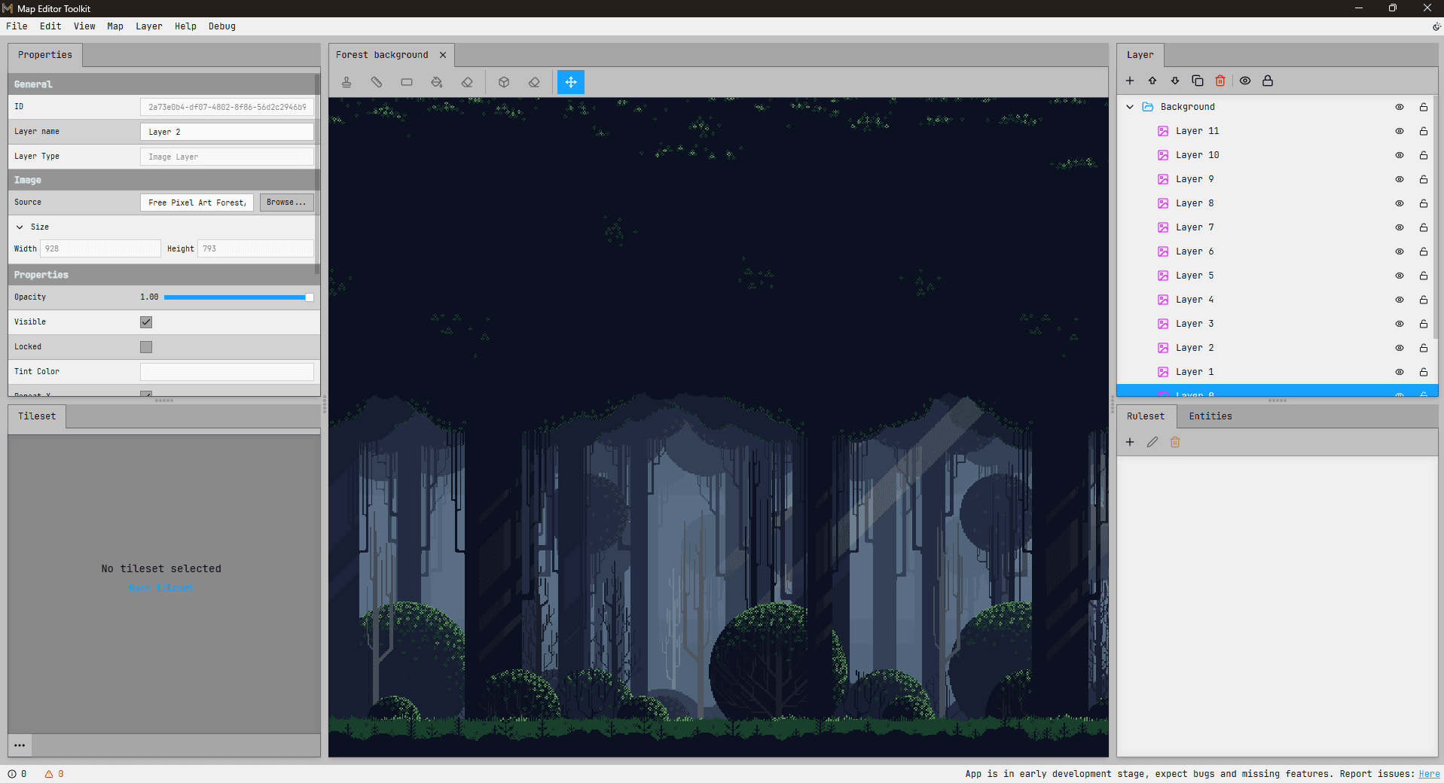Open the Help menu
The height and width of the screenshot is (783, 1444).
[x=185, y=26]
